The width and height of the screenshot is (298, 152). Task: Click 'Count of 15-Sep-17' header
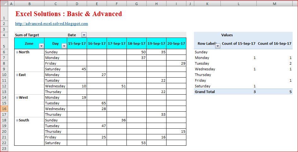(x=238, y=44)
